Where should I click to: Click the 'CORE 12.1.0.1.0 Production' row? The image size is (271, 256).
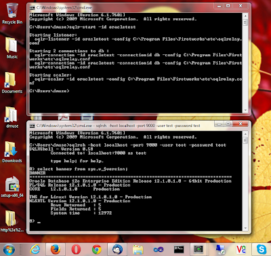point(75,189)
